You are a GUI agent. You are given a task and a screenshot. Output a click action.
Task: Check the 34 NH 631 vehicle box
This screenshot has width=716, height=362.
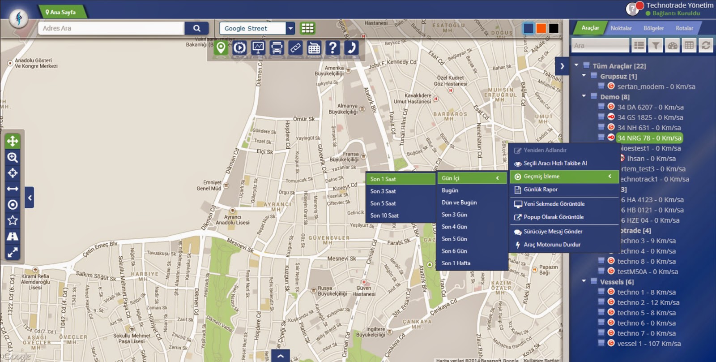(601, 127)
